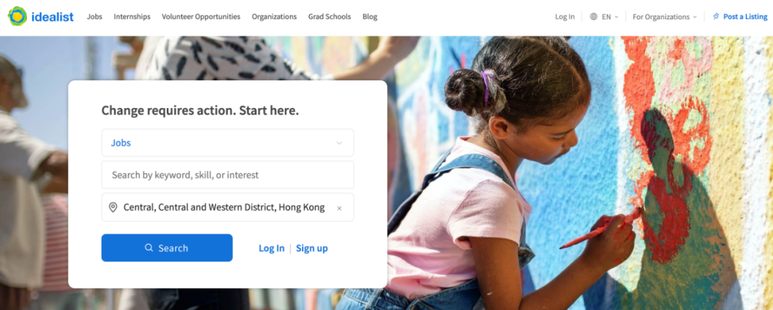Open Grad Schools section
This screenshot has width=773, height=310.
[329, 16]
